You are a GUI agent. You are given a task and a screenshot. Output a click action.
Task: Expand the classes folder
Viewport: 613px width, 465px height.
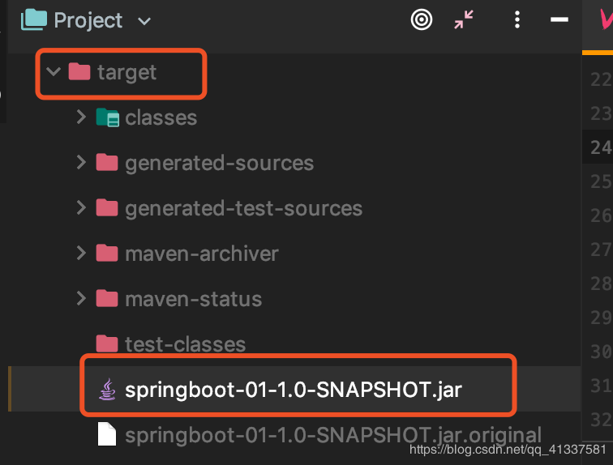81,117
